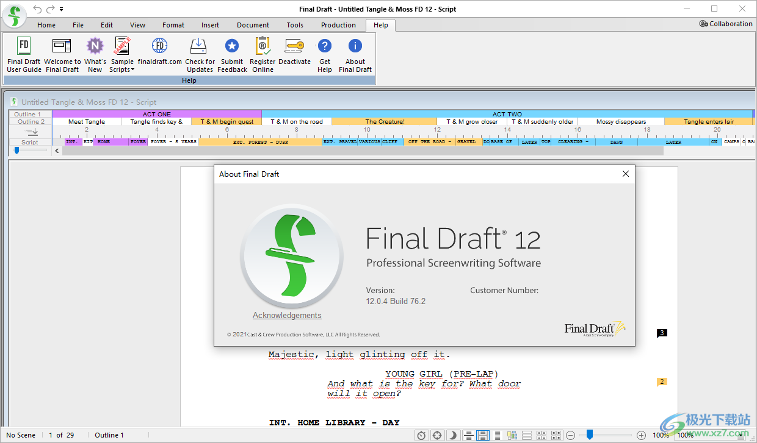
Task: Open the Production ribbon tab
Action: coord(339,25)
